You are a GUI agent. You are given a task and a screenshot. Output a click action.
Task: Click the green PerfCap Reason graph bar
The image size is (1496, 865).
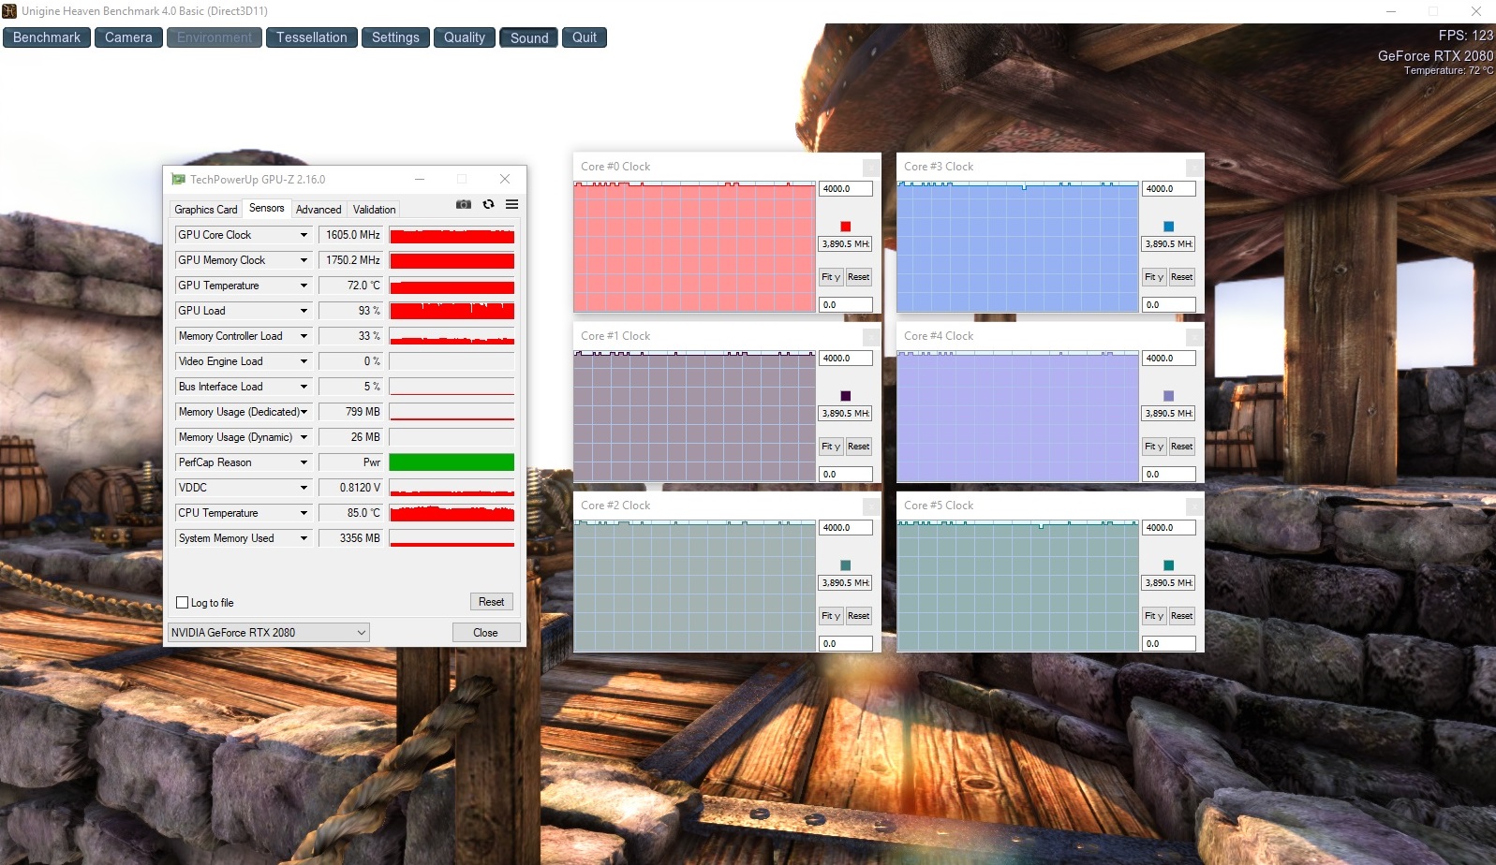(x=452, y=462)
